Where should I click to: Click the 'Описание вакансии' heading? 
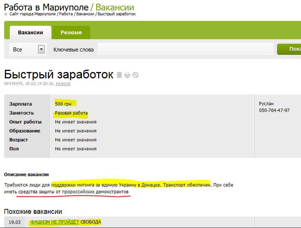point(26,174)
